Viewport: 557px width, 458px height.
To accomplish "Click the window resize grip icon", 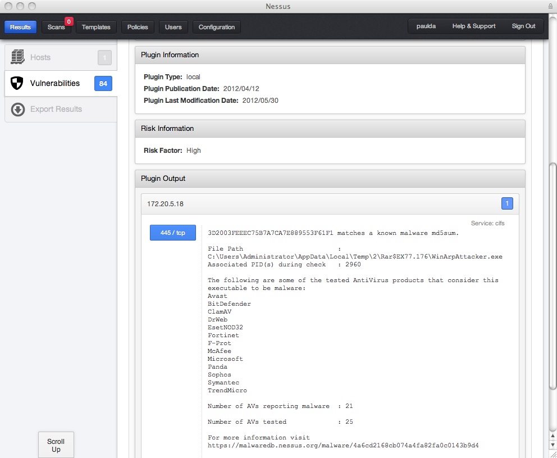I will [x=553, y=454].
